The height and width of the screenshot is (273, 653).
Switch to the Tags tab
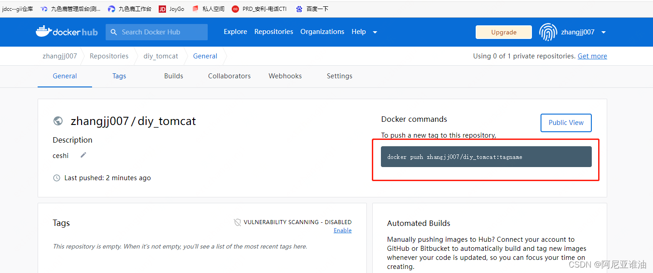pyautogui.click(x=119, y=76)
